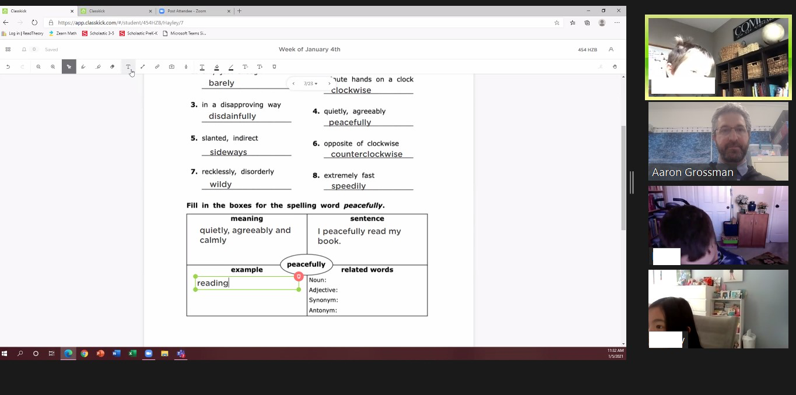Screen dimensions: 796x395
Task: Open the camera image tool
Action: point(171,67)
